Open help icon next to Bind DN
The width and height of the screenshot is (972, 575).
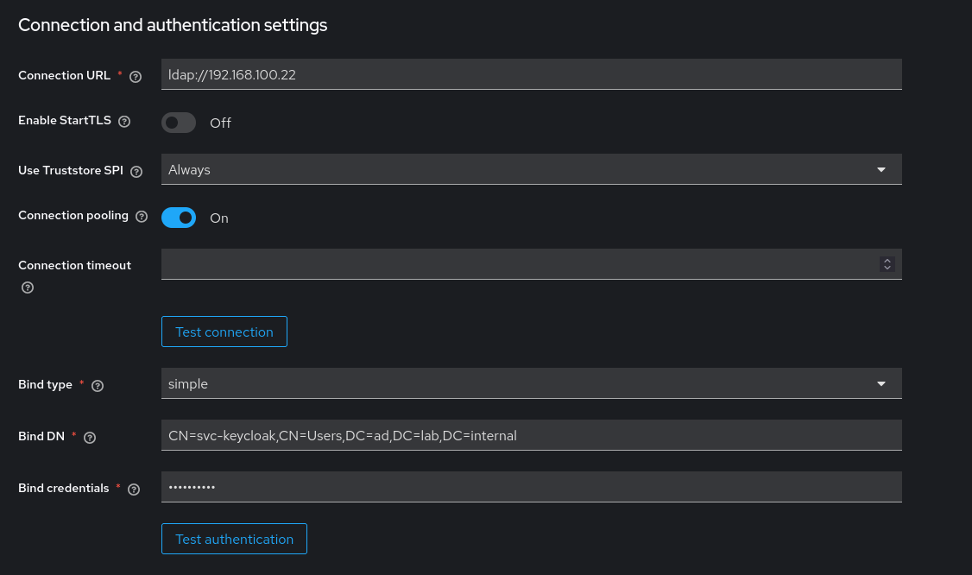click(89, 438)
